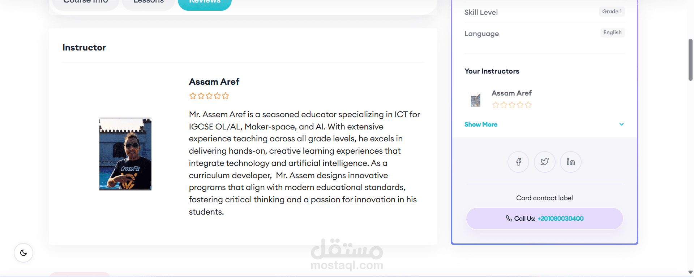Screen dimensions: 694x277
Task: Click the Assam Aref heading in the Instructor card
Action: point(214,82)
